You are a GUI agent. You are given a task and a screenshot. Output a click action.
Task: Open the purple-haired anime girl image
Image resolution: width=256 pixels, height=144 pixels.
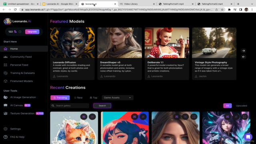coord(226,128)
